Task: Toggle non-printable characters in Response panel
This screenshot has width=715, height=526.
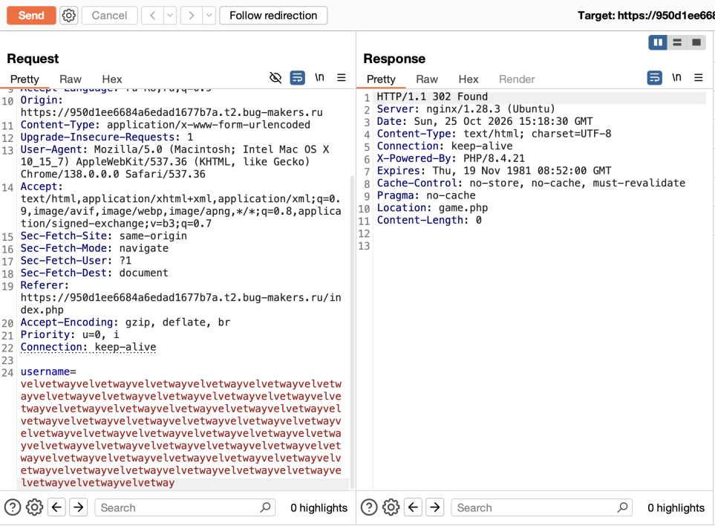Action: click(676, 77)
